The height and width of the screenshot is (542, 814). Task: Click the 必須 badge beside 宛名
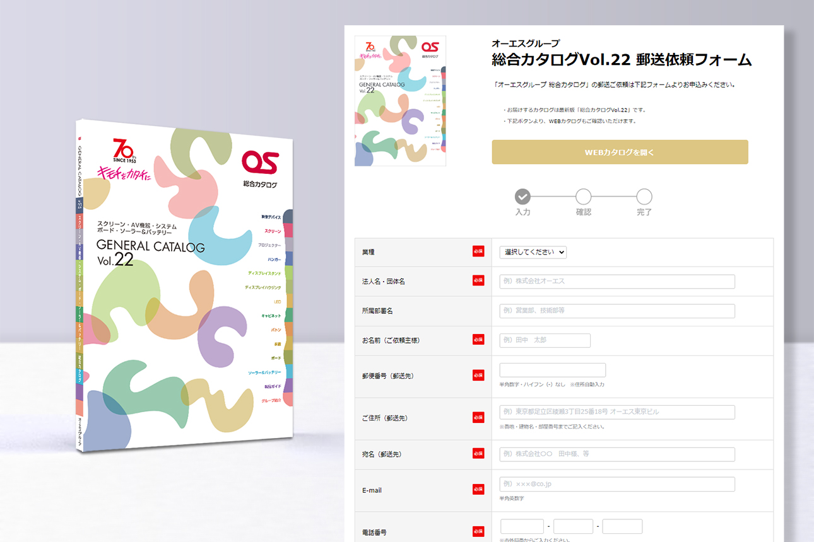[478, 453]
